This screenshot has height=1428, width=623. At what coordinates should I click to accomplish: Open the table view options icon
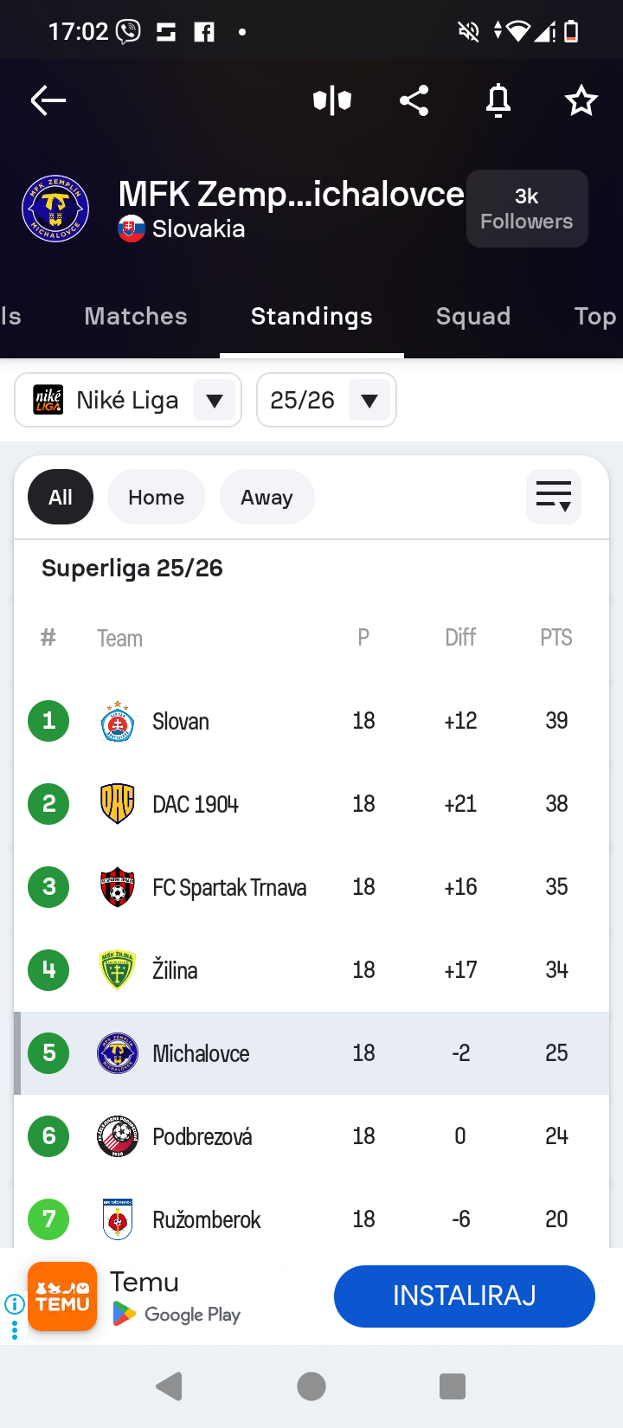click(x=553, y=497)
